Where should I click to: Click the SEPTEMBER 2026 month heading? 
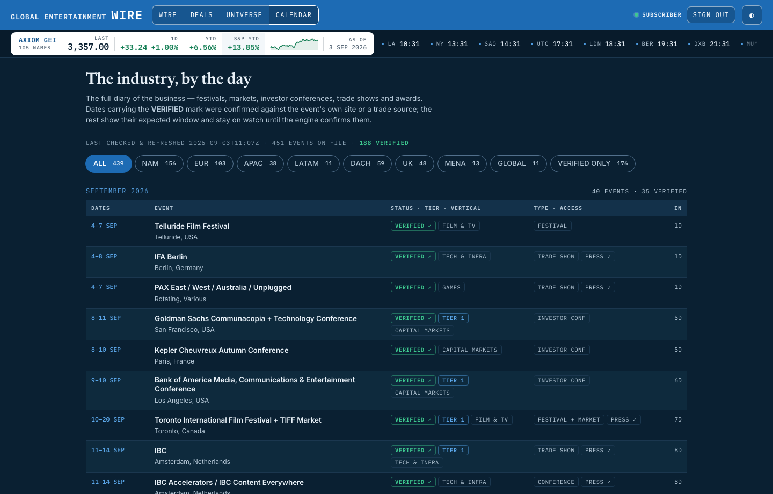click(x=117, y=191)
